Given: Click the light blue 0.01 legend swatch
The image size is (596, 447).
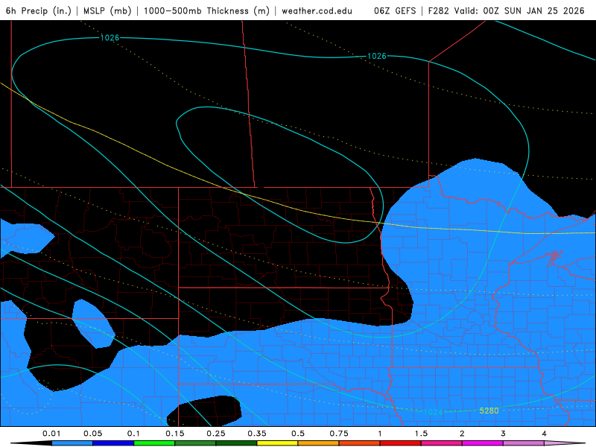Looking at the screenshot, I should click(x=72, y=443).
